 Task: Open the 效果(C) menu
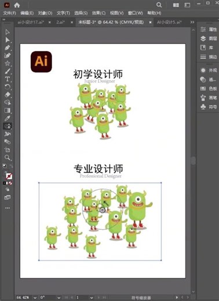click(98, 13)
